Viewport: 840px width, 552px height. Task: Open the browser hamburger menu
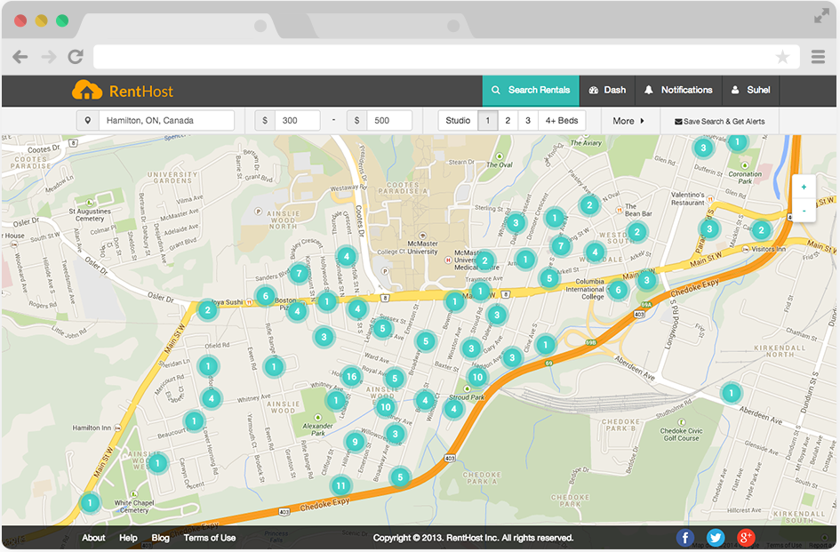coord(818,57)
